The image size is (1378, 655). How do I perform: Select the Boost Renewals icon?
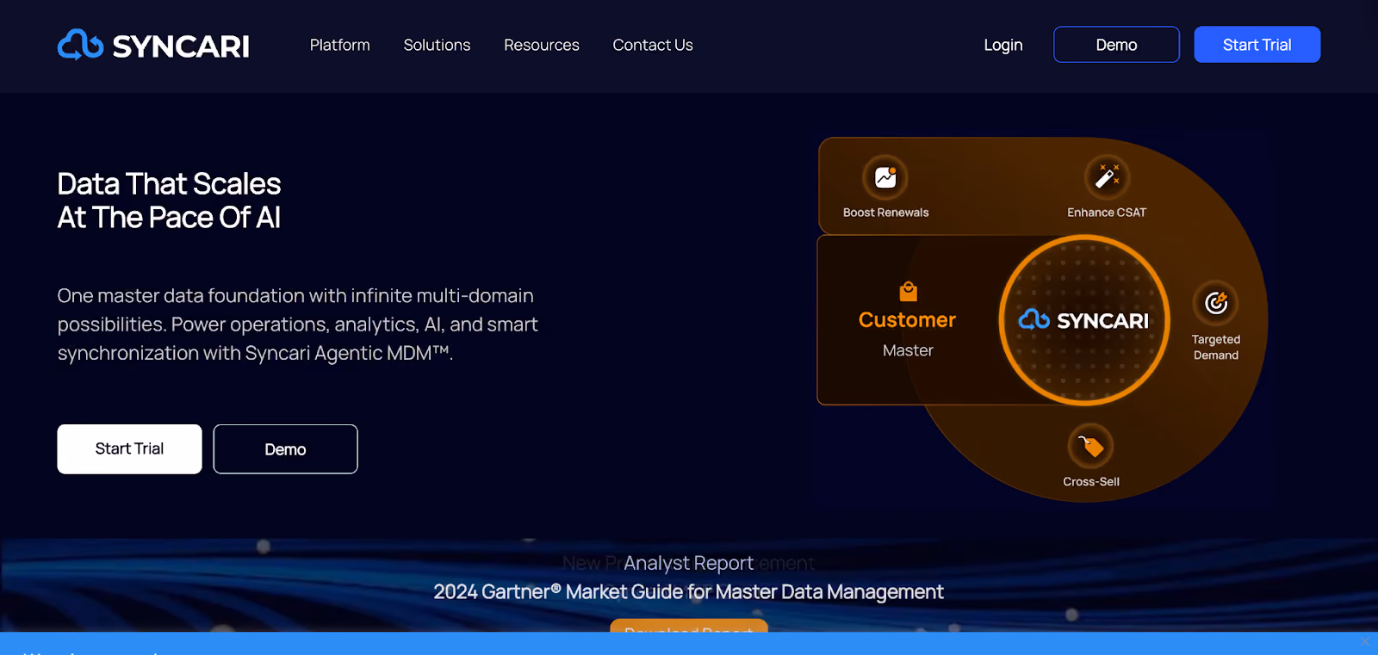885,177
